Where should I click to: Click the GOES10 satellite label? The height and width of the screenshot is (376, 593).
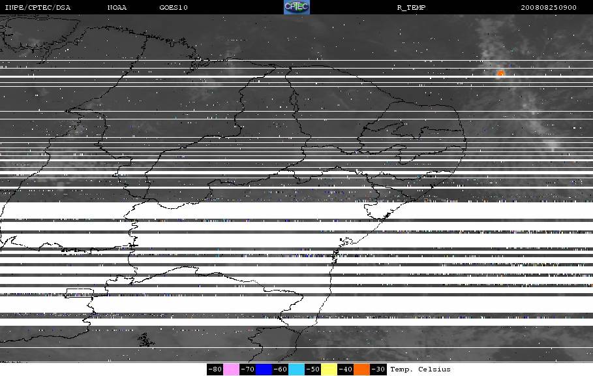pyautogui.click(x=174, y=7)
